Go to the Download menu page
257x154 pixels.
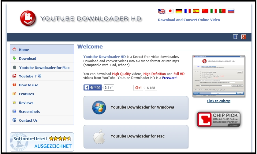[42, 59]
